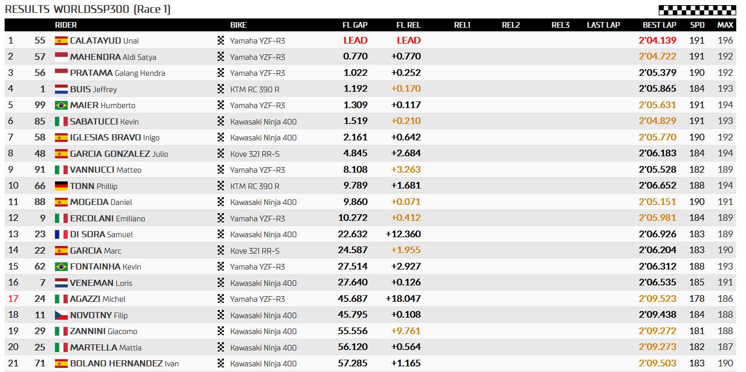
Task: Click the checkered flag banner at top right
Action: point(697,10)
